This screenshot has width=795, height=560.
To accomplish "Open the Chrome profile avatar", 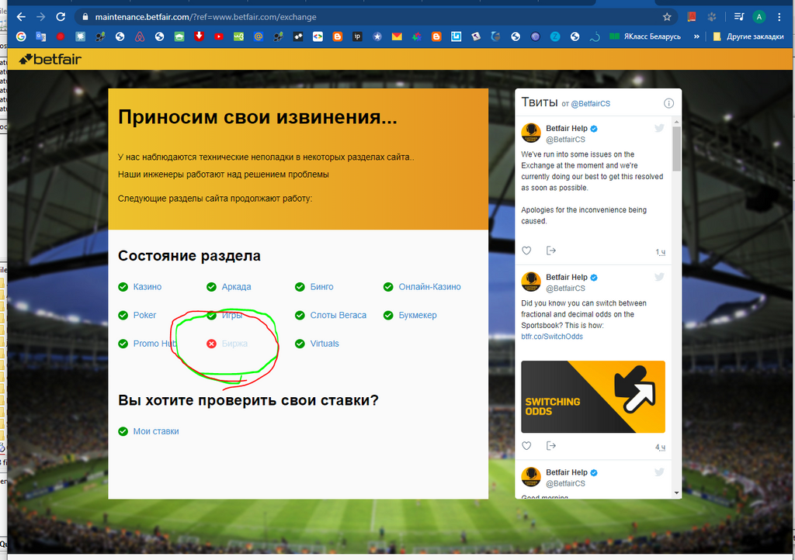I will pos(759,16).
